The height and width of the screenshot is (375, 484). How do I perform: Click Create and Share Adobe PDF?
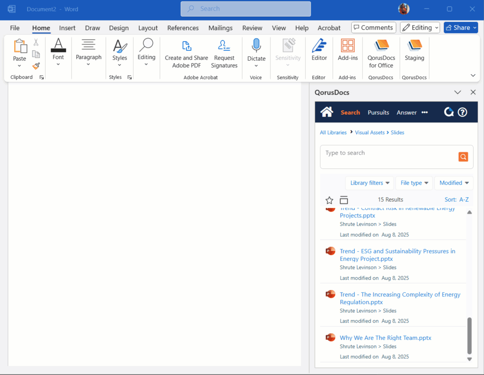click(x=186, y=53)
